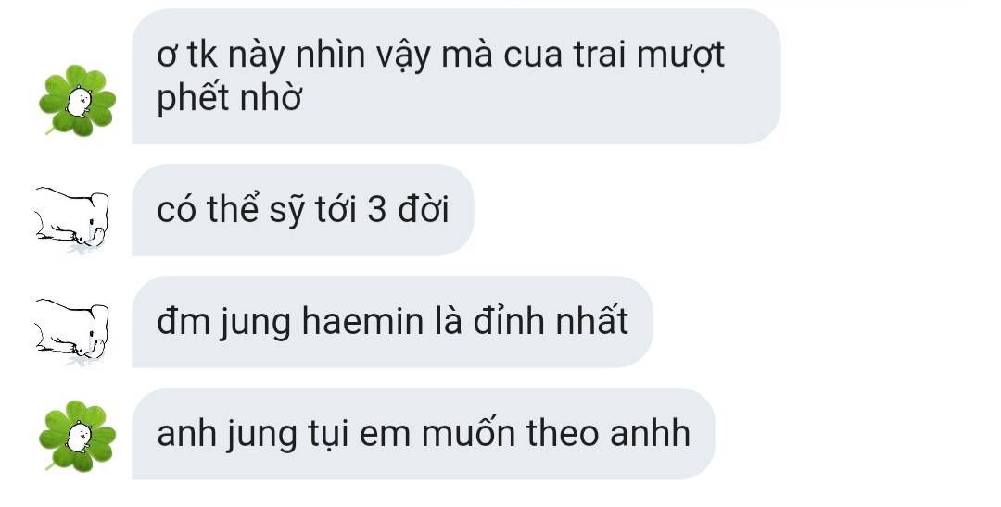Click the words 'đỉnh nhất' in the third message

coord(551,320)
